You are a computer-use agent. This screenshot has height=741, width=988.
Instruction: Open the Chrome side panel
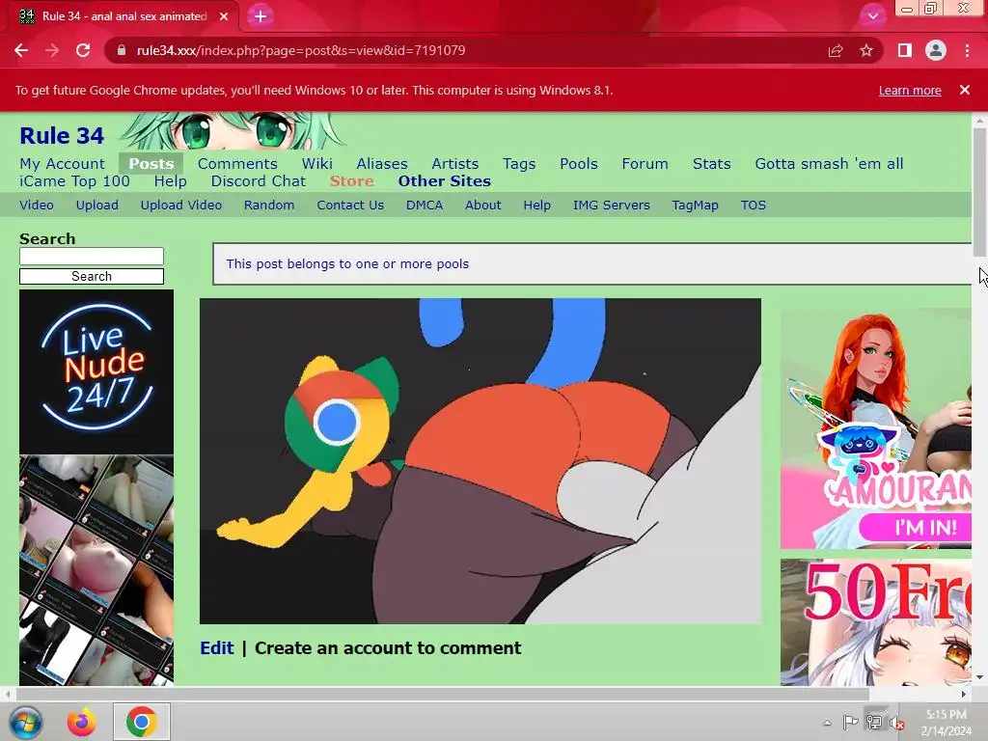click(x=905, y=50)
